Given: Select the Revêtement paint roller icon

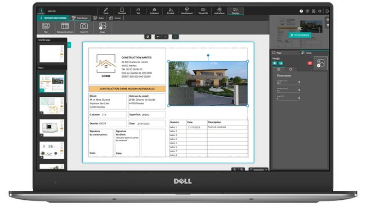Looking at the screenshot, I should coord(187,11).
